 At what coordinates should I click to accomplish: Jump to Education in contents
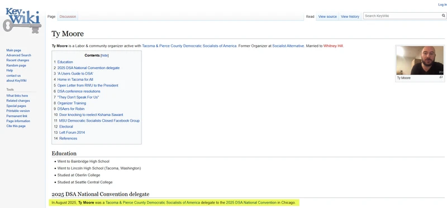[x=65, y=62]
